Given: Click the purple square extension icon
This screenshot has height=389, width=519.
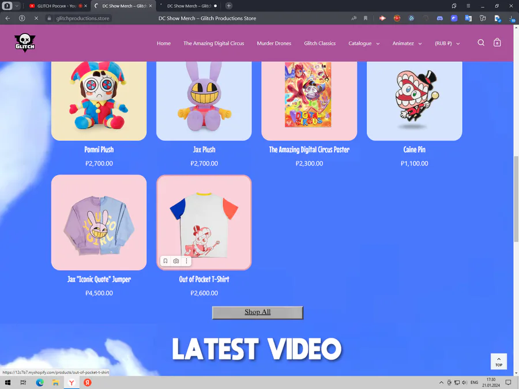Looking at the screenshot, I should click(454, 18).
